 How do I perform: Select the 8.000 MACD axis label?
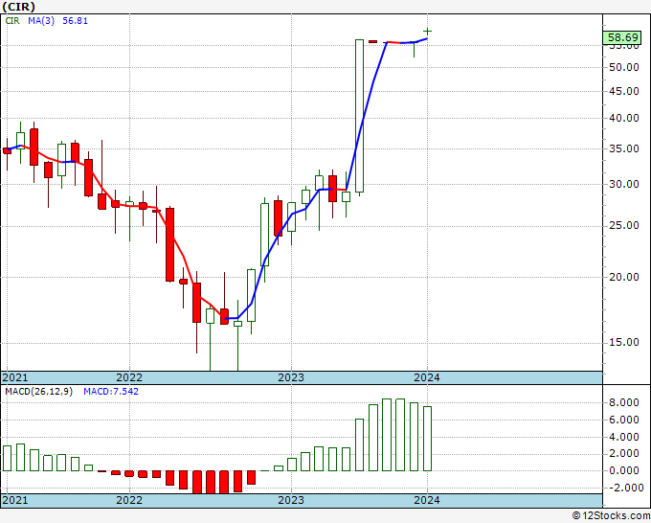pos(623,402)
